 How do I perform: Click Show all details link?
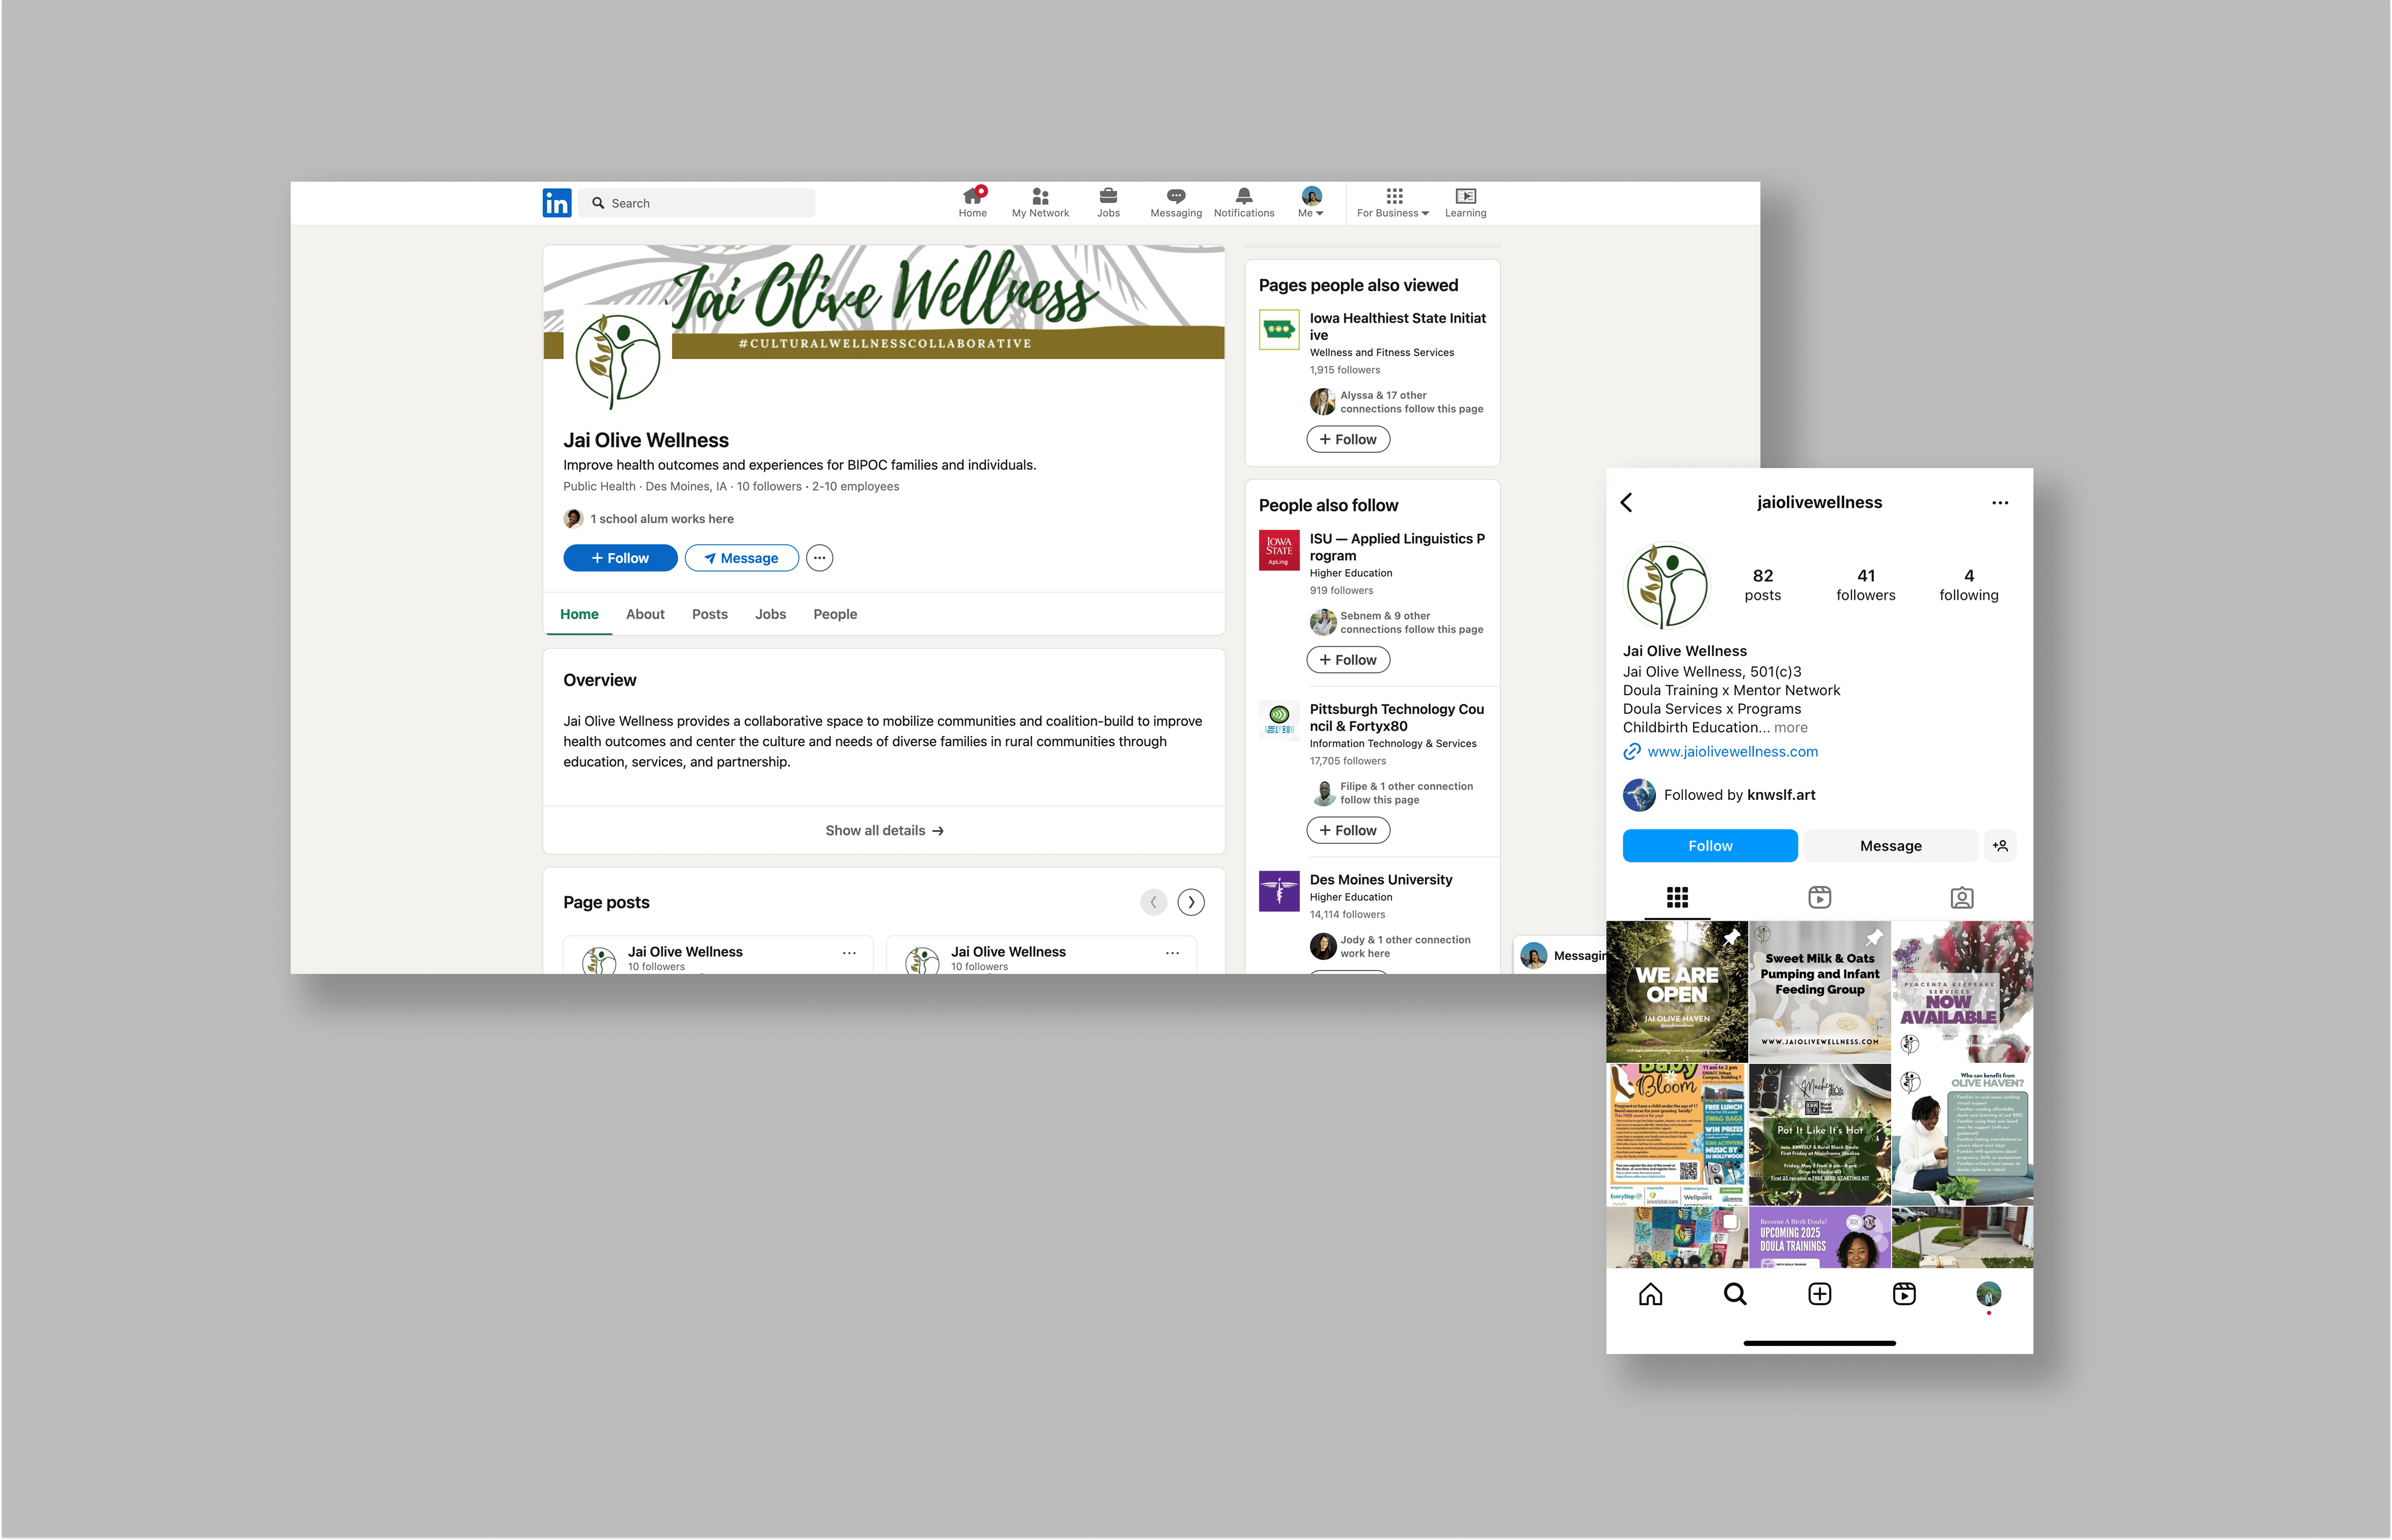point(884,830)
